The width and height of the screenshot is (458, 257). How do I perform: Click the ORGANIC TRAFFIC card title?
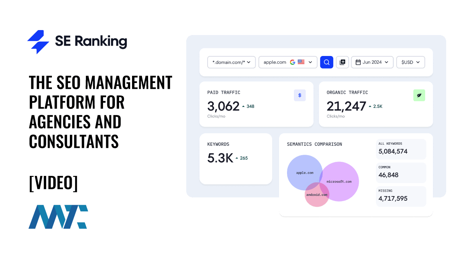(347, 93)
